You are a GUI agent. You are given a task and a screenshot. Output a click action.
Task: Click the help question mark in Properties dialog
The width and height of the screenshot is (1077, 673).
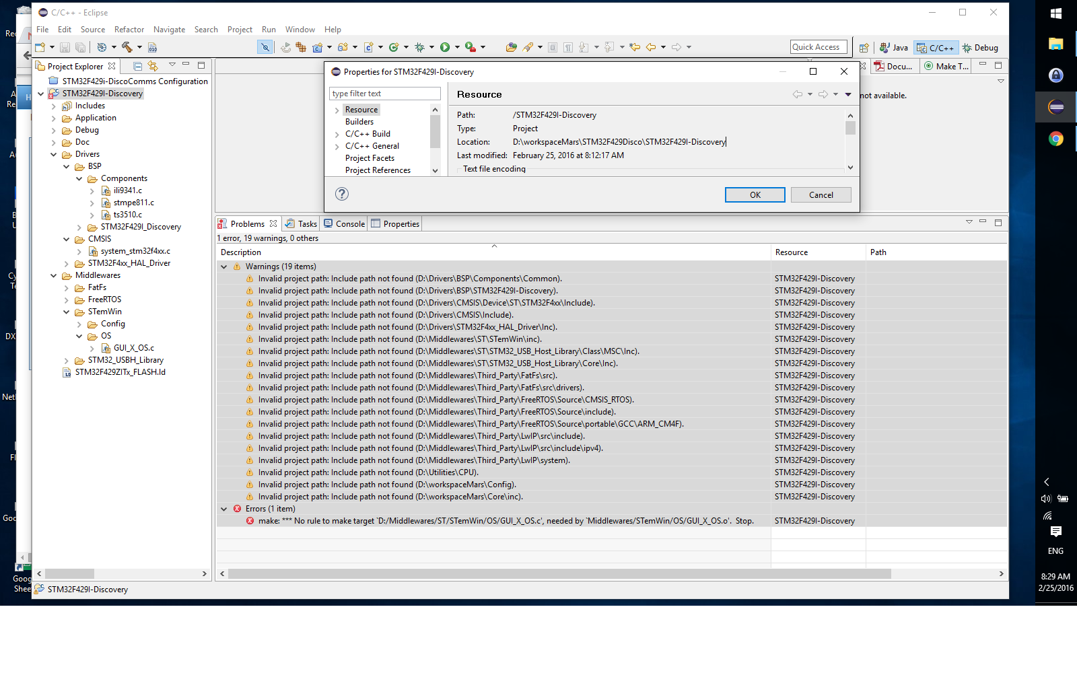(342, 194)
